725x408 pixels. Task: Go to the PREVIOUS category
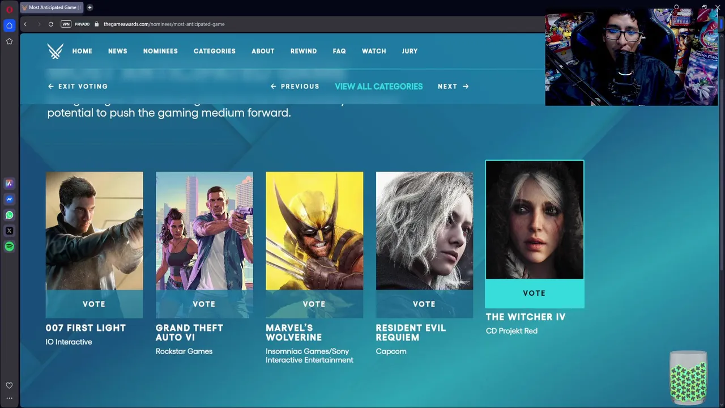pos(295,86)
